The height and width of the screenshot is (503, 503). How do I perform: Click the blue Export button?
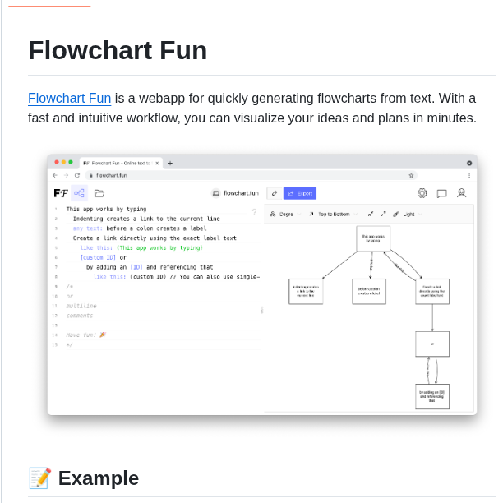[x=300, y=193]
